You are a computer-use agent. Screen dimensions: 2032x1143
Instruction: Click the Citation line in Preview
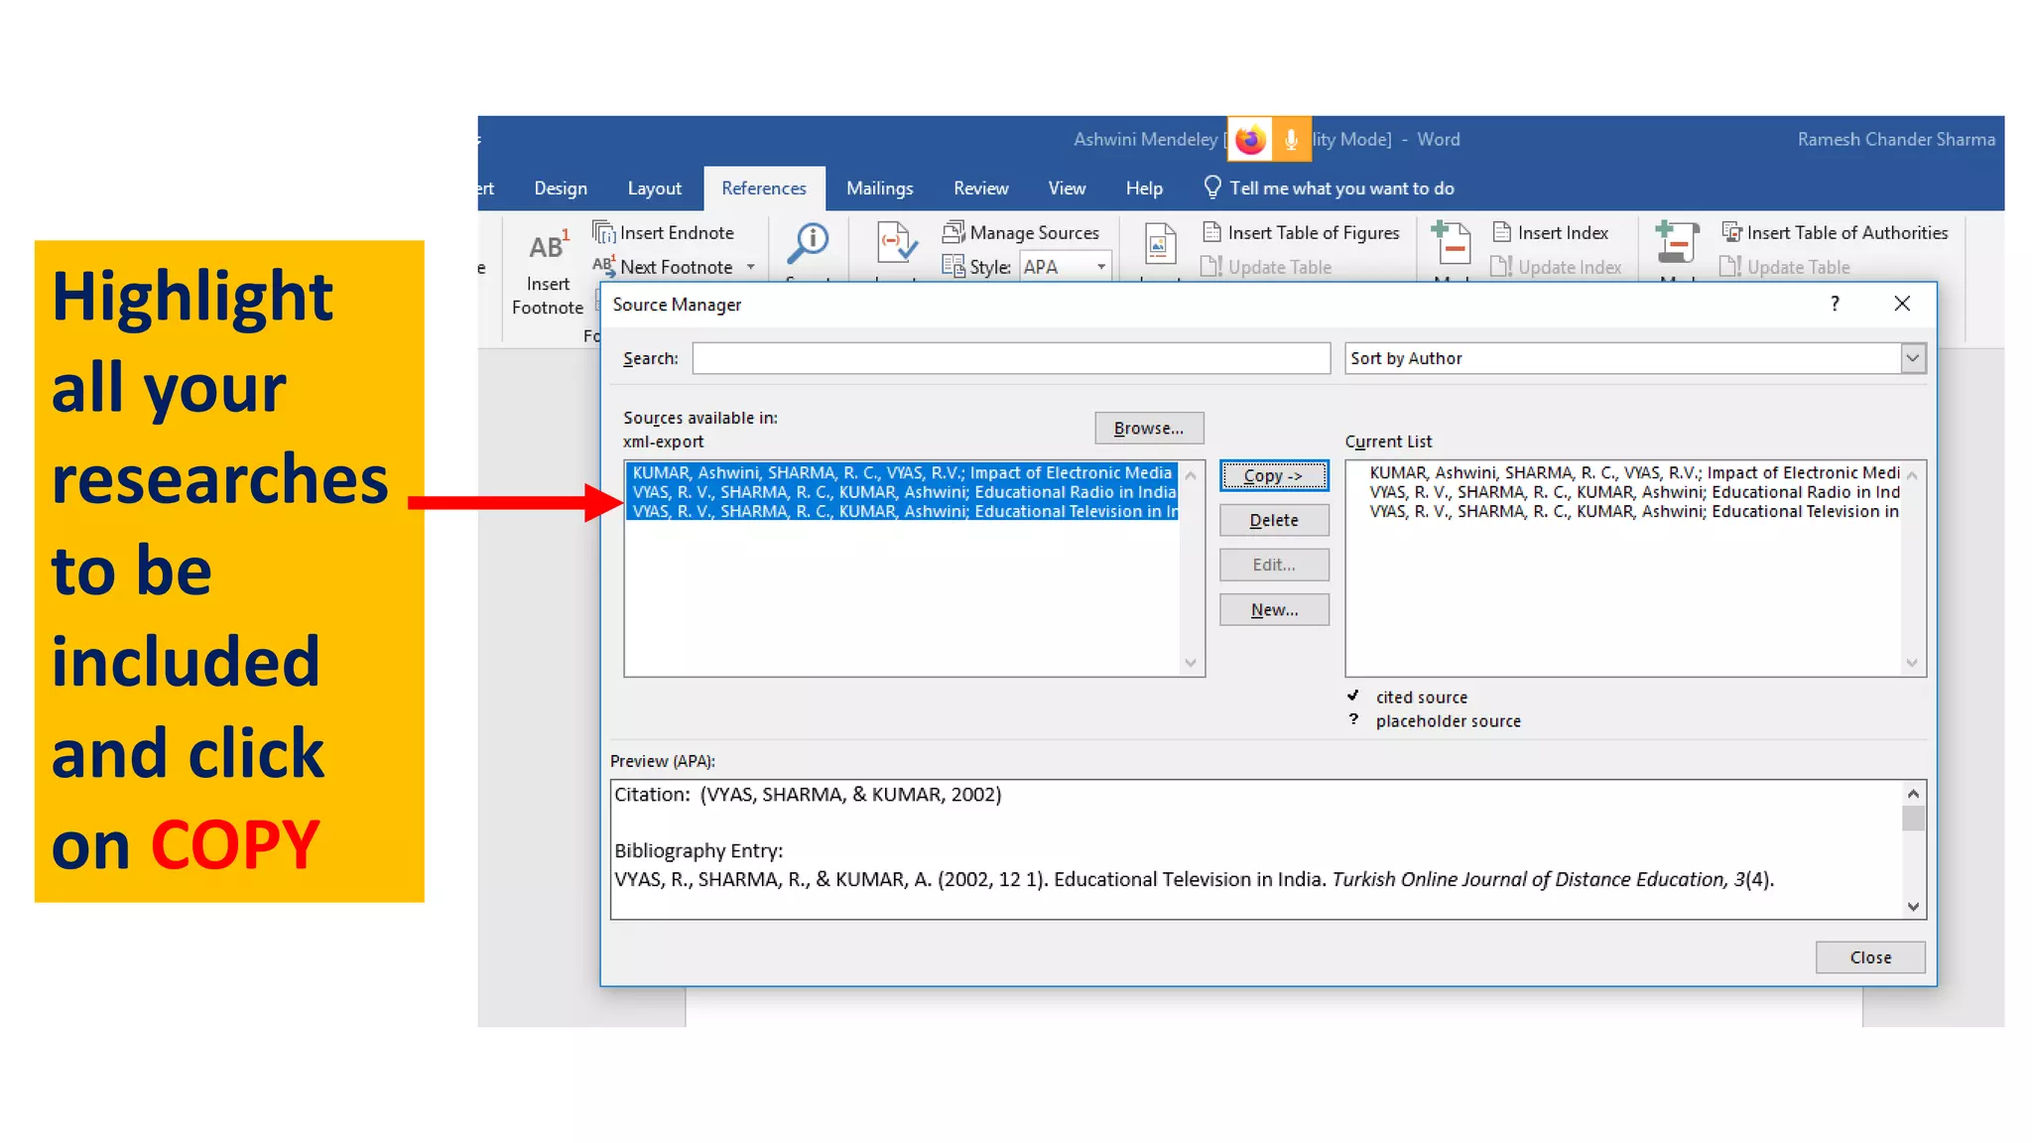tap(808, 795)
